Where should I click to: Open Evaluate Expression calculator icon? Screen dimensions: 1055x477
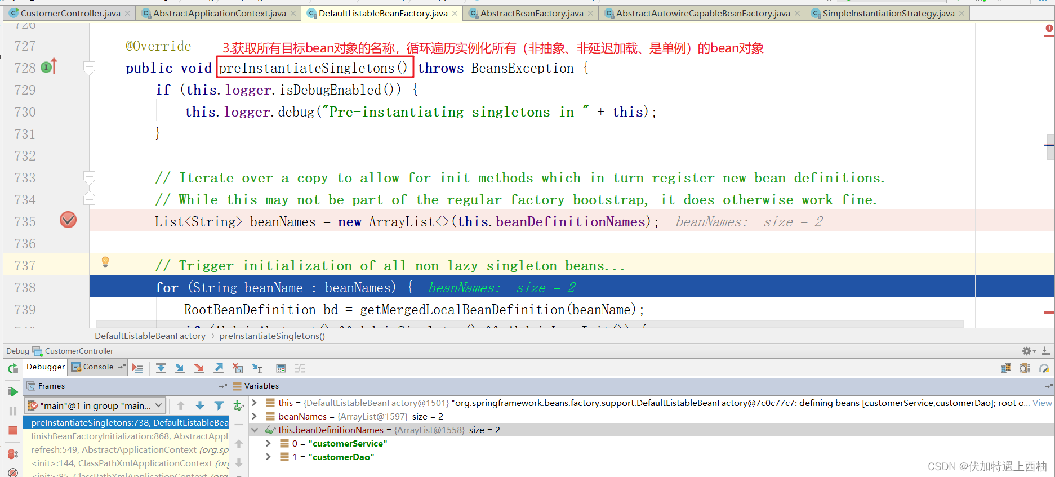(x=281, y=368)
